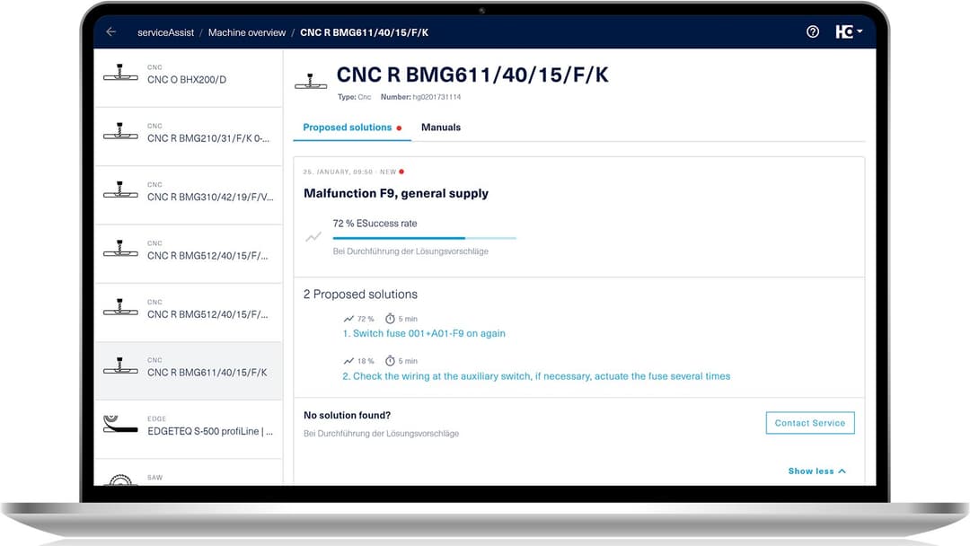The image size is (970, 546).
Task: Select the 72 % ESuccess rate text
Action: pos(375,224)
